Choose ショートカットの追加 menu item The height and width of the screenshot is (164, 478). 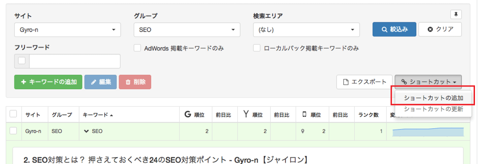pos(433,98)
